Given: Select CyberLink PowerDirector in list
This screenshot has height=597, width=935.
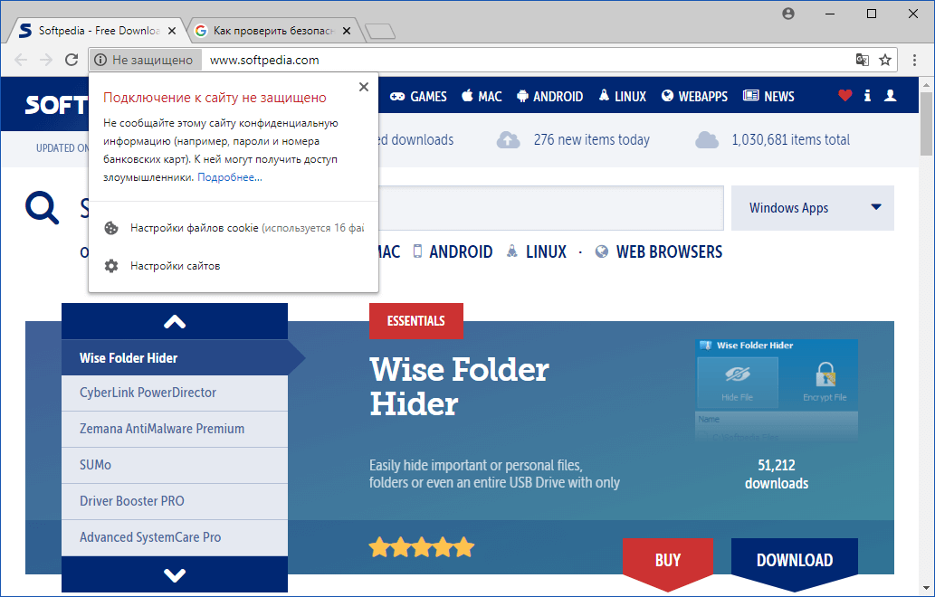Looking at the screenshot, I should [x=175, y=393].
